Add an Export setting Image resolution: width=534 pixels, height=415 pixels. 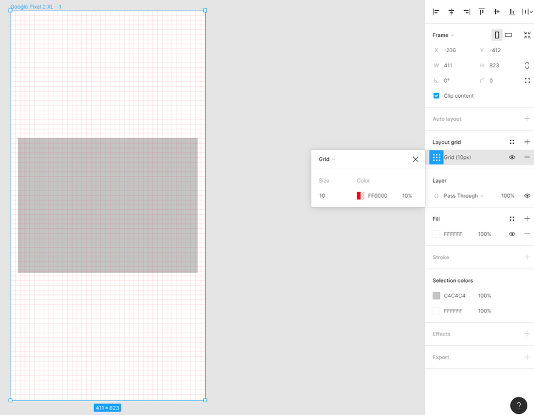527,357
